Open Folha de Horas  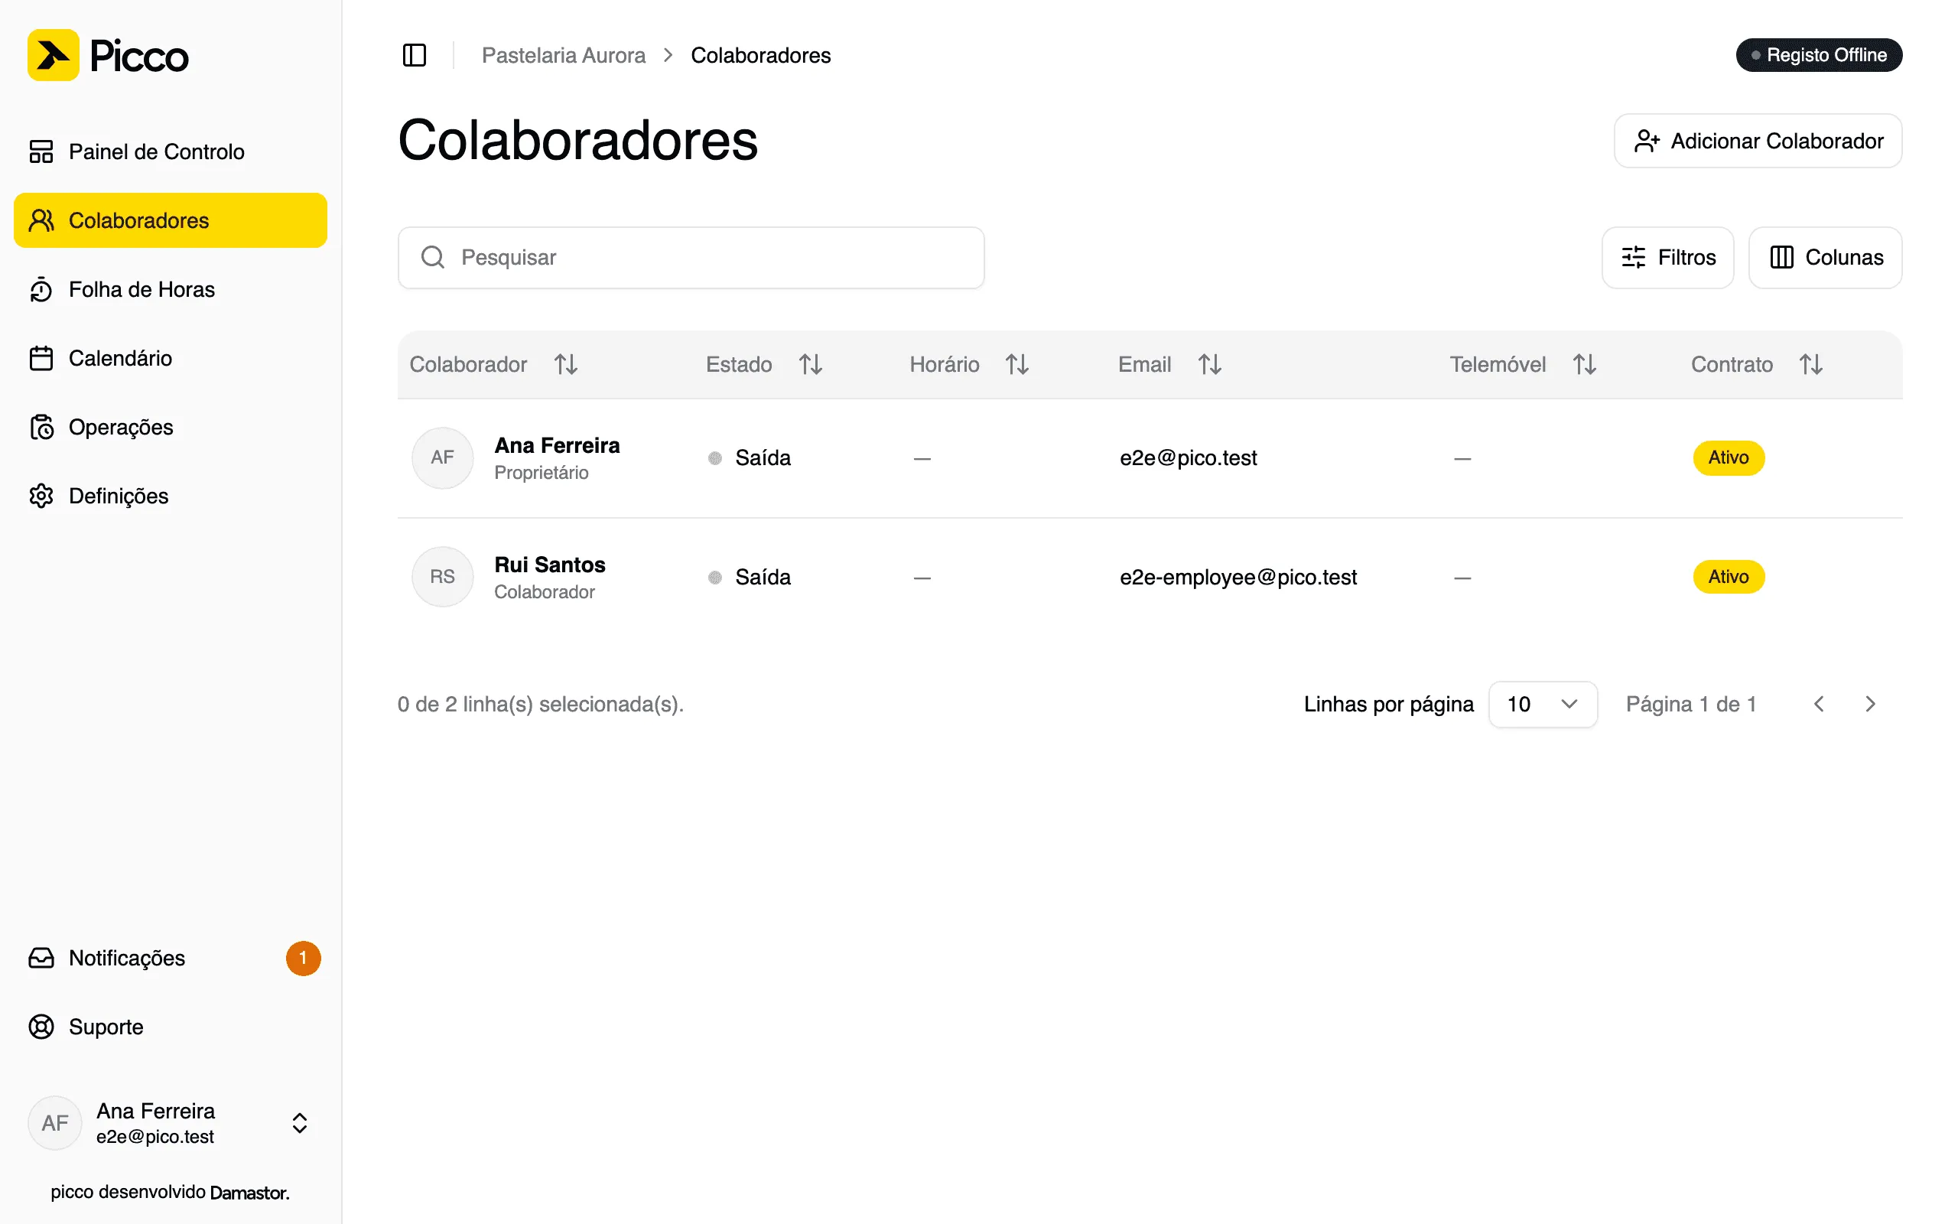pos(171,289)
